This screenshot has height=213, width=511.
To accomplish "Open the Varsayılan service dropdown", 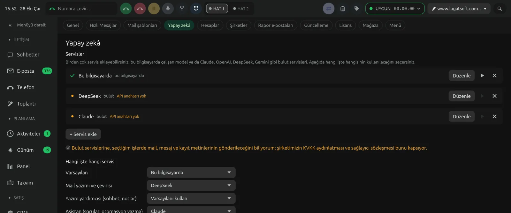I will [191, 173].
